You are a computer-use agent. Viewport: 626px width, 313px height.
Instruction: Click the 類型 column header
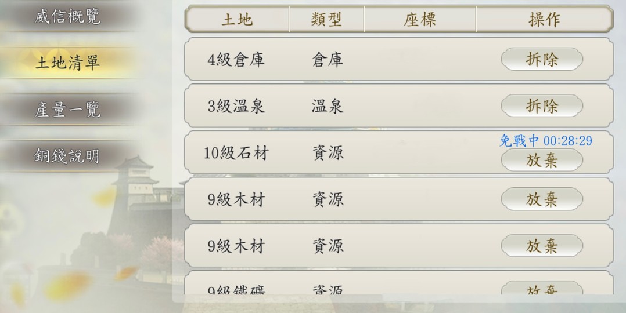pyautogui.click(x=326, y=19)
